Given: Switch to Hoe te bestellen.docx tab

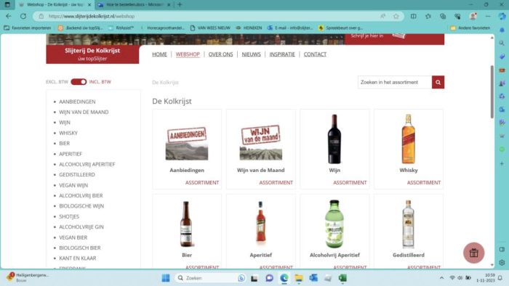Looking at the screenshot, I should 135,5.
